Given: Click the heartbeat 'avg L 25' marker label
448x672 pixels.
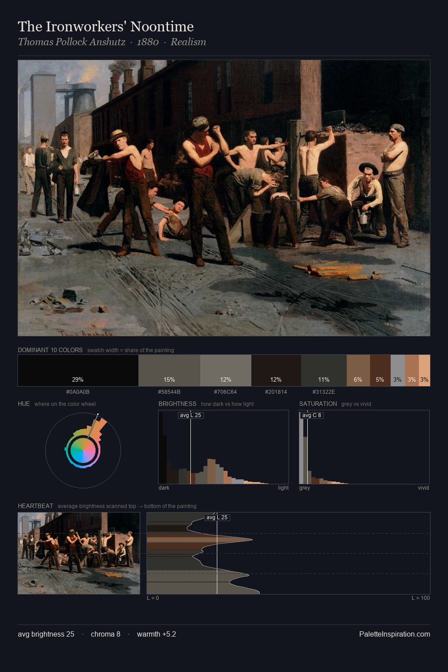Looking at the screenshot, I should click(217, 517).
